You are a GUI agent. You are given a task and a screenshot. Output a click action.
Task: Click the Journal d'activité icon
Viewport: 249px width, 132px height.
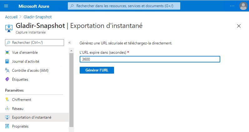[7, 61]
